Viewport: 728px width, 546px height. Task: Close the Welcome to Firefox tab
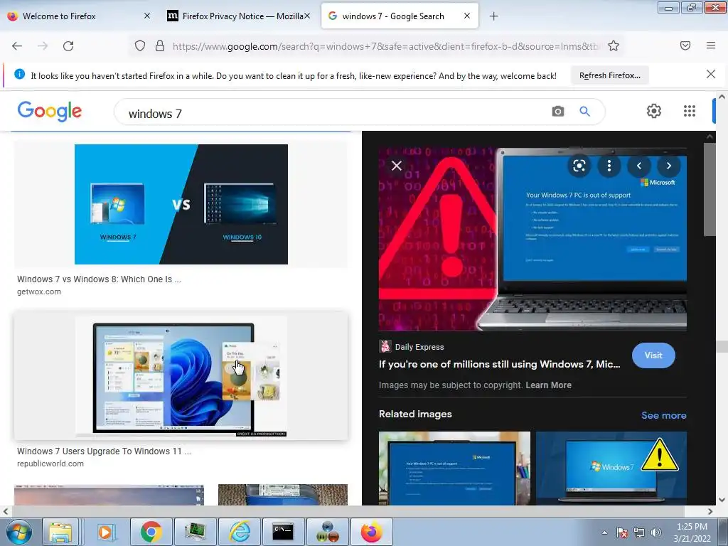147,16
